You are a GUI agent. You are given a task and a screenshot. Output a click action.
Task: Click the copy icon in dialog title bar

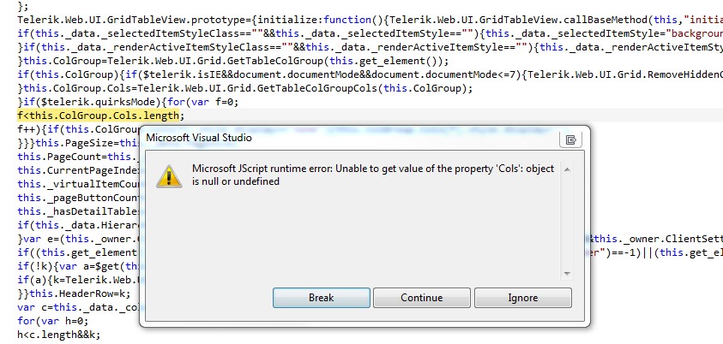click(569, 139)
